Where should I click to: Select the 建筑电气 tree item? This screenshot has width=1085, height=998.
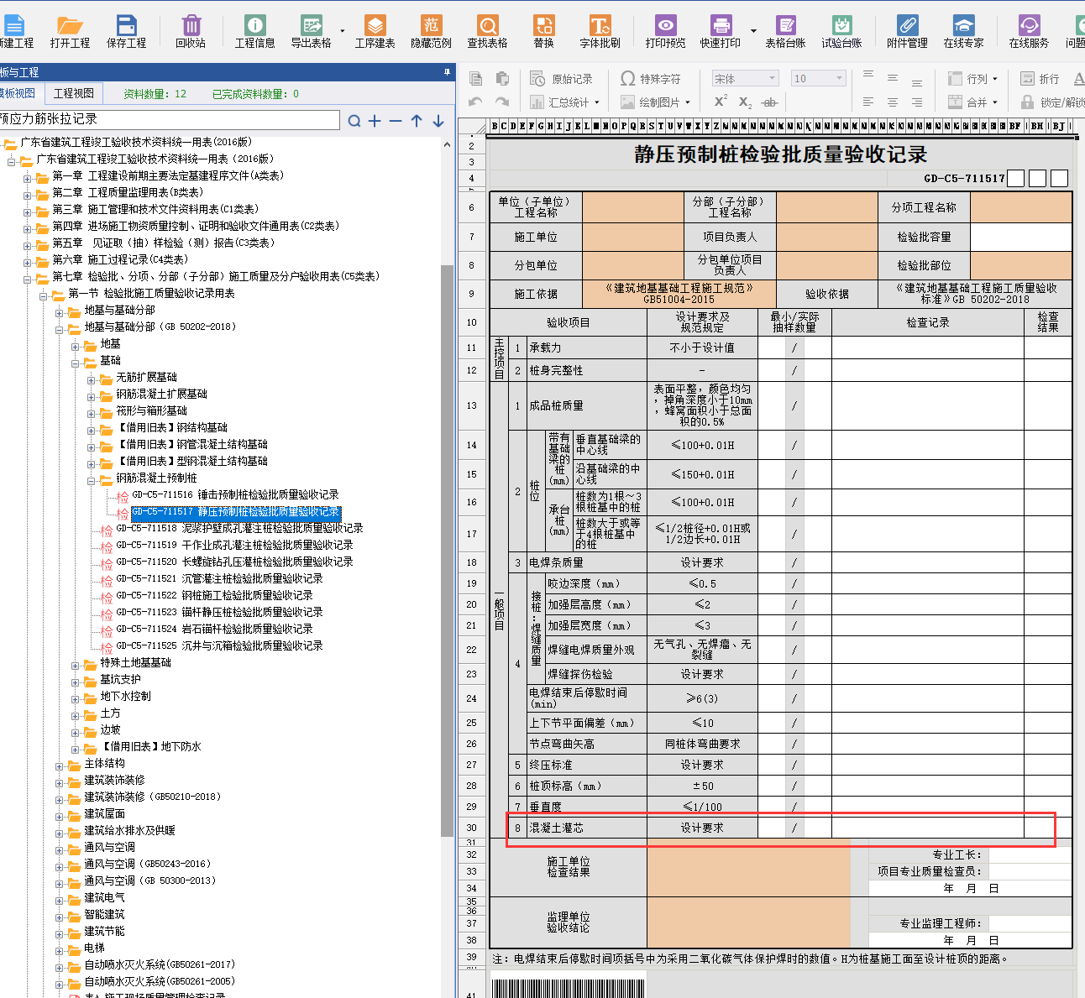104,898
